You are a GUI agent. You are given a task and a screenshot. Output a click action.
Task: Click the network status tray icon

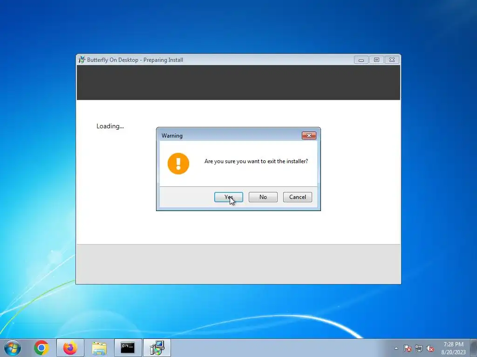(419, 348)
